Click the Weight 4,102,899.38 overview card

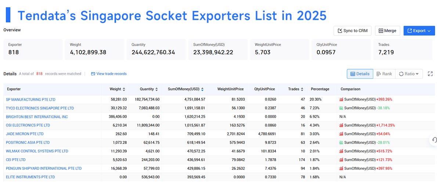[x=94, y=49]
